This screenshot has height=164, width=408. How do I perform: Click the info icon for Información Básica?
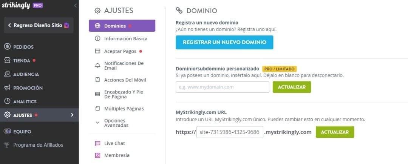(97, 39)
